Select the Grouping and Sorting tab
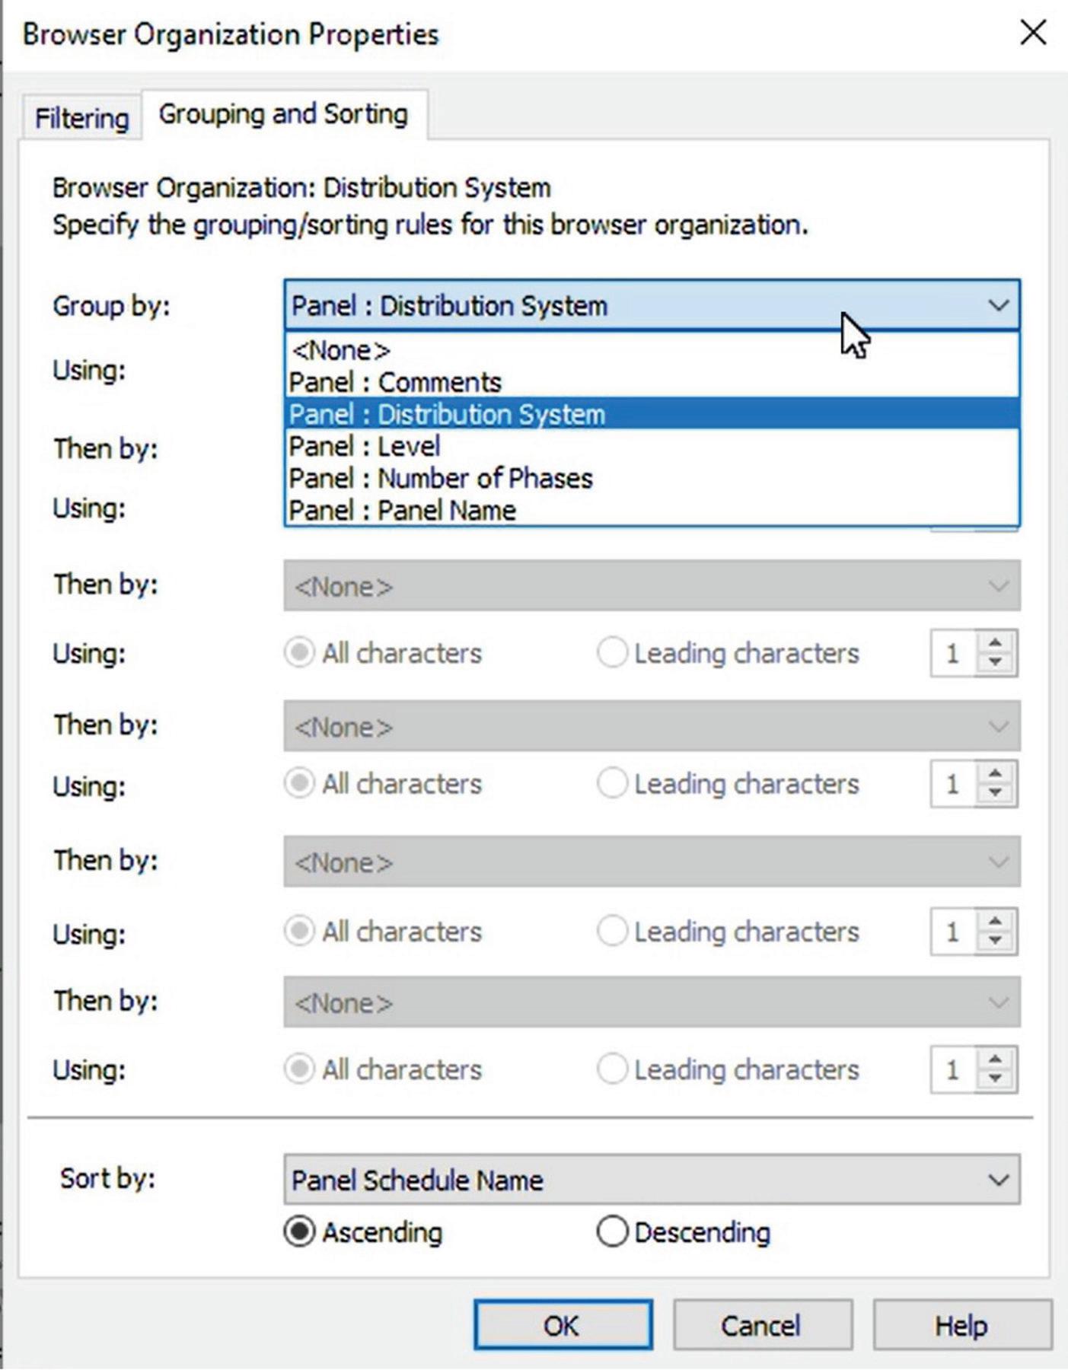 [x=283, y=114]
